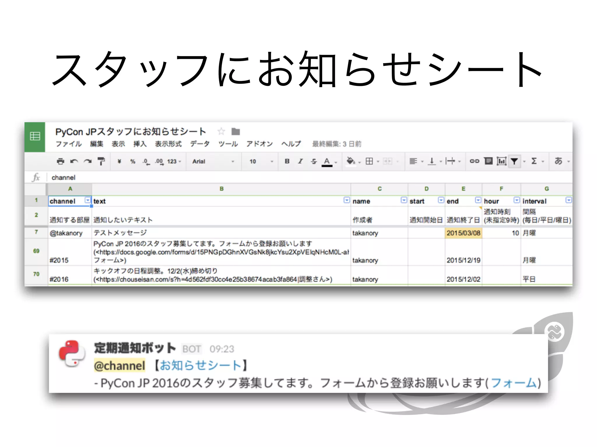
Task: Decrease decimal places
Action: [x=146, y=162]
